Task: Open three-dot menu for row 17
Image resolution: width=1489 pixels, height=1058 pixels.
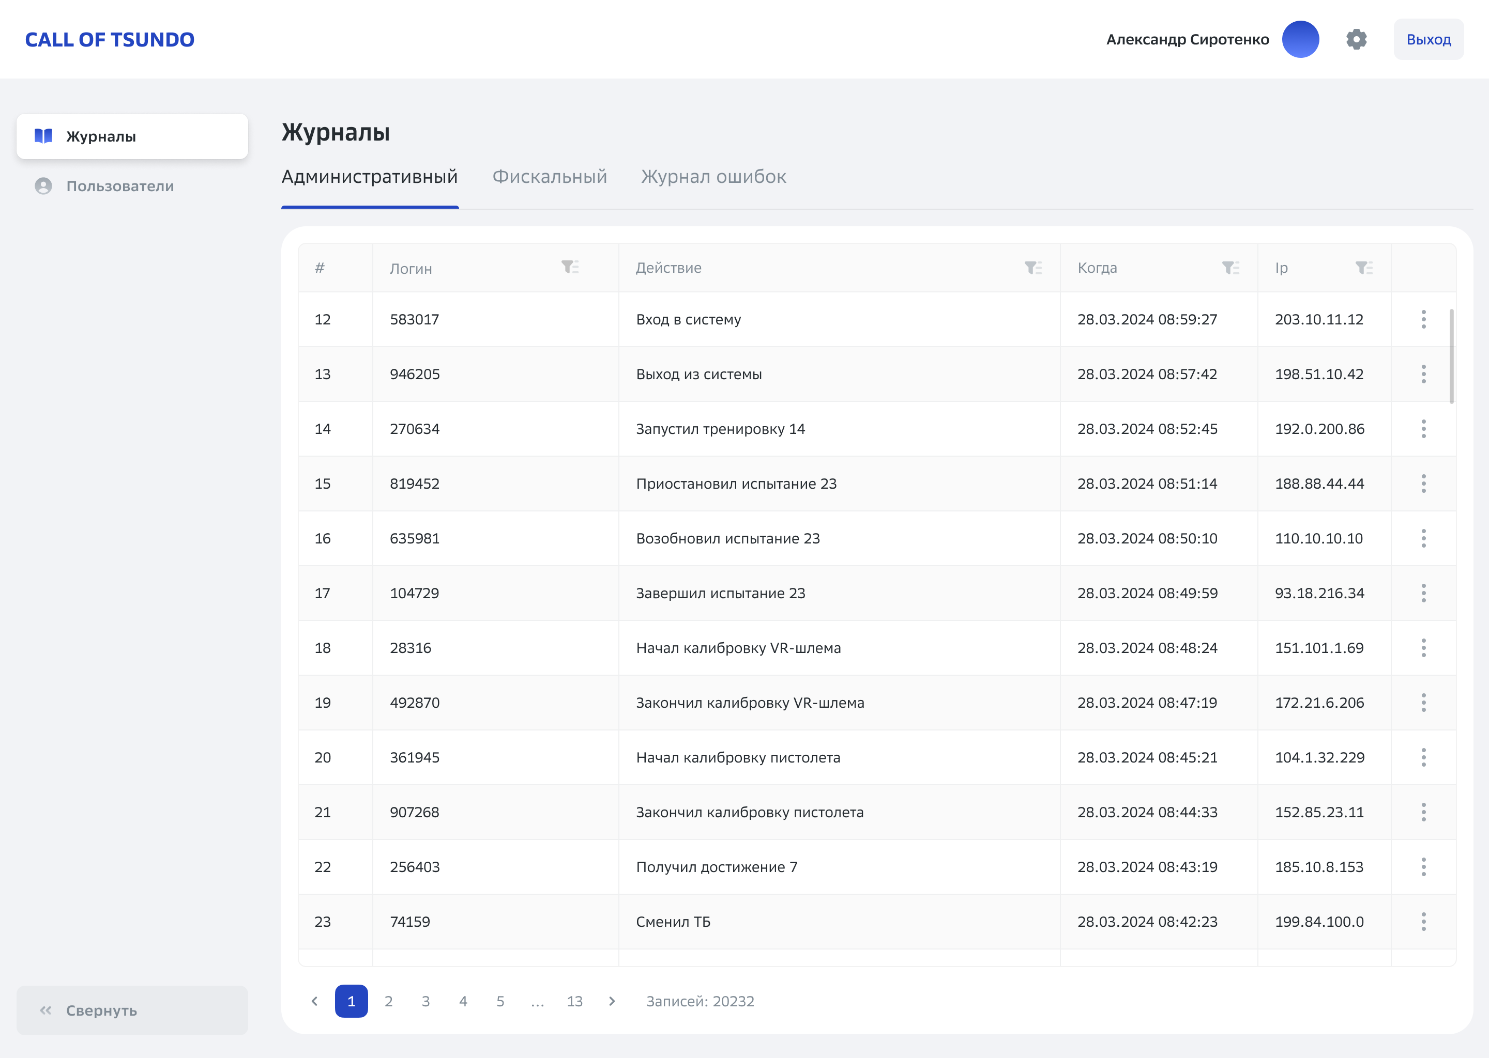Action: [1423, 593]
